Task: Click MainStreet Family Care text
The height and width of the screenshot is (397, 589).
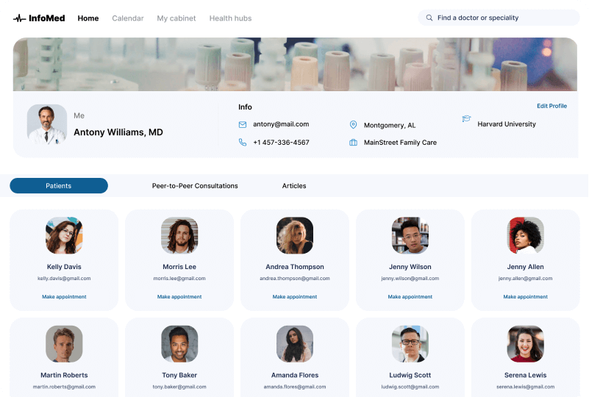Action: pos(400,143)
